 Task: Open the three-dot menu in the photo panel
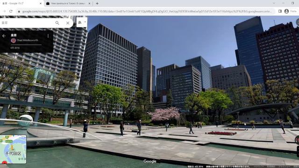[x=48, y=36]
